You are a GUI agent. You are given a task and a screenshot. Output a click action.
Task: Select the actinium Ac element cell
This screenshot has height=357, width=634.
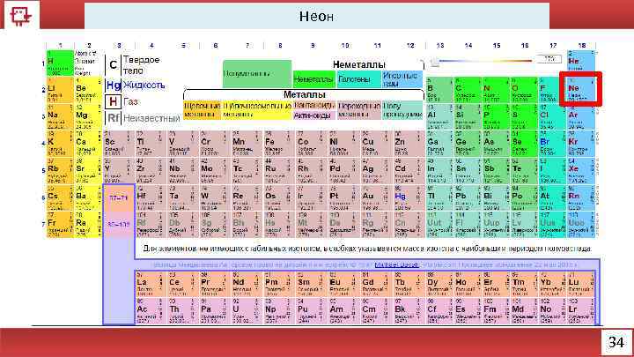point(151,311)
